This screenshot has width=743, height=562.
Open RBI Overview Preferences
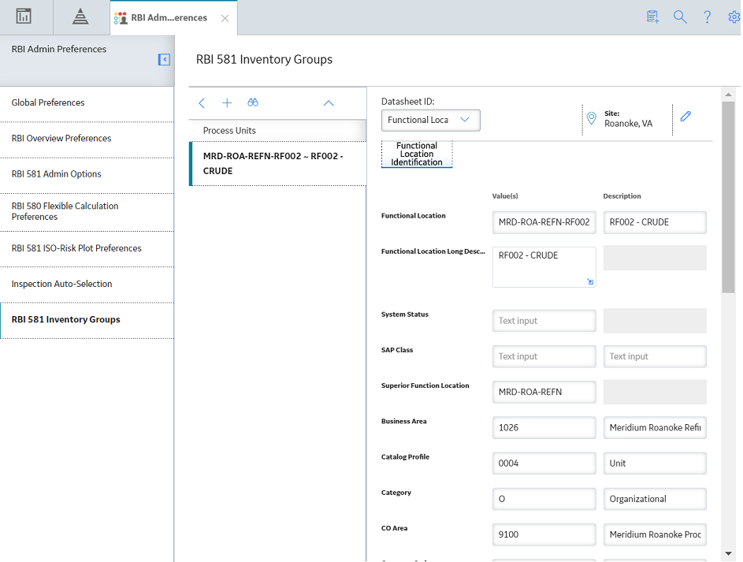coord(87,139)
